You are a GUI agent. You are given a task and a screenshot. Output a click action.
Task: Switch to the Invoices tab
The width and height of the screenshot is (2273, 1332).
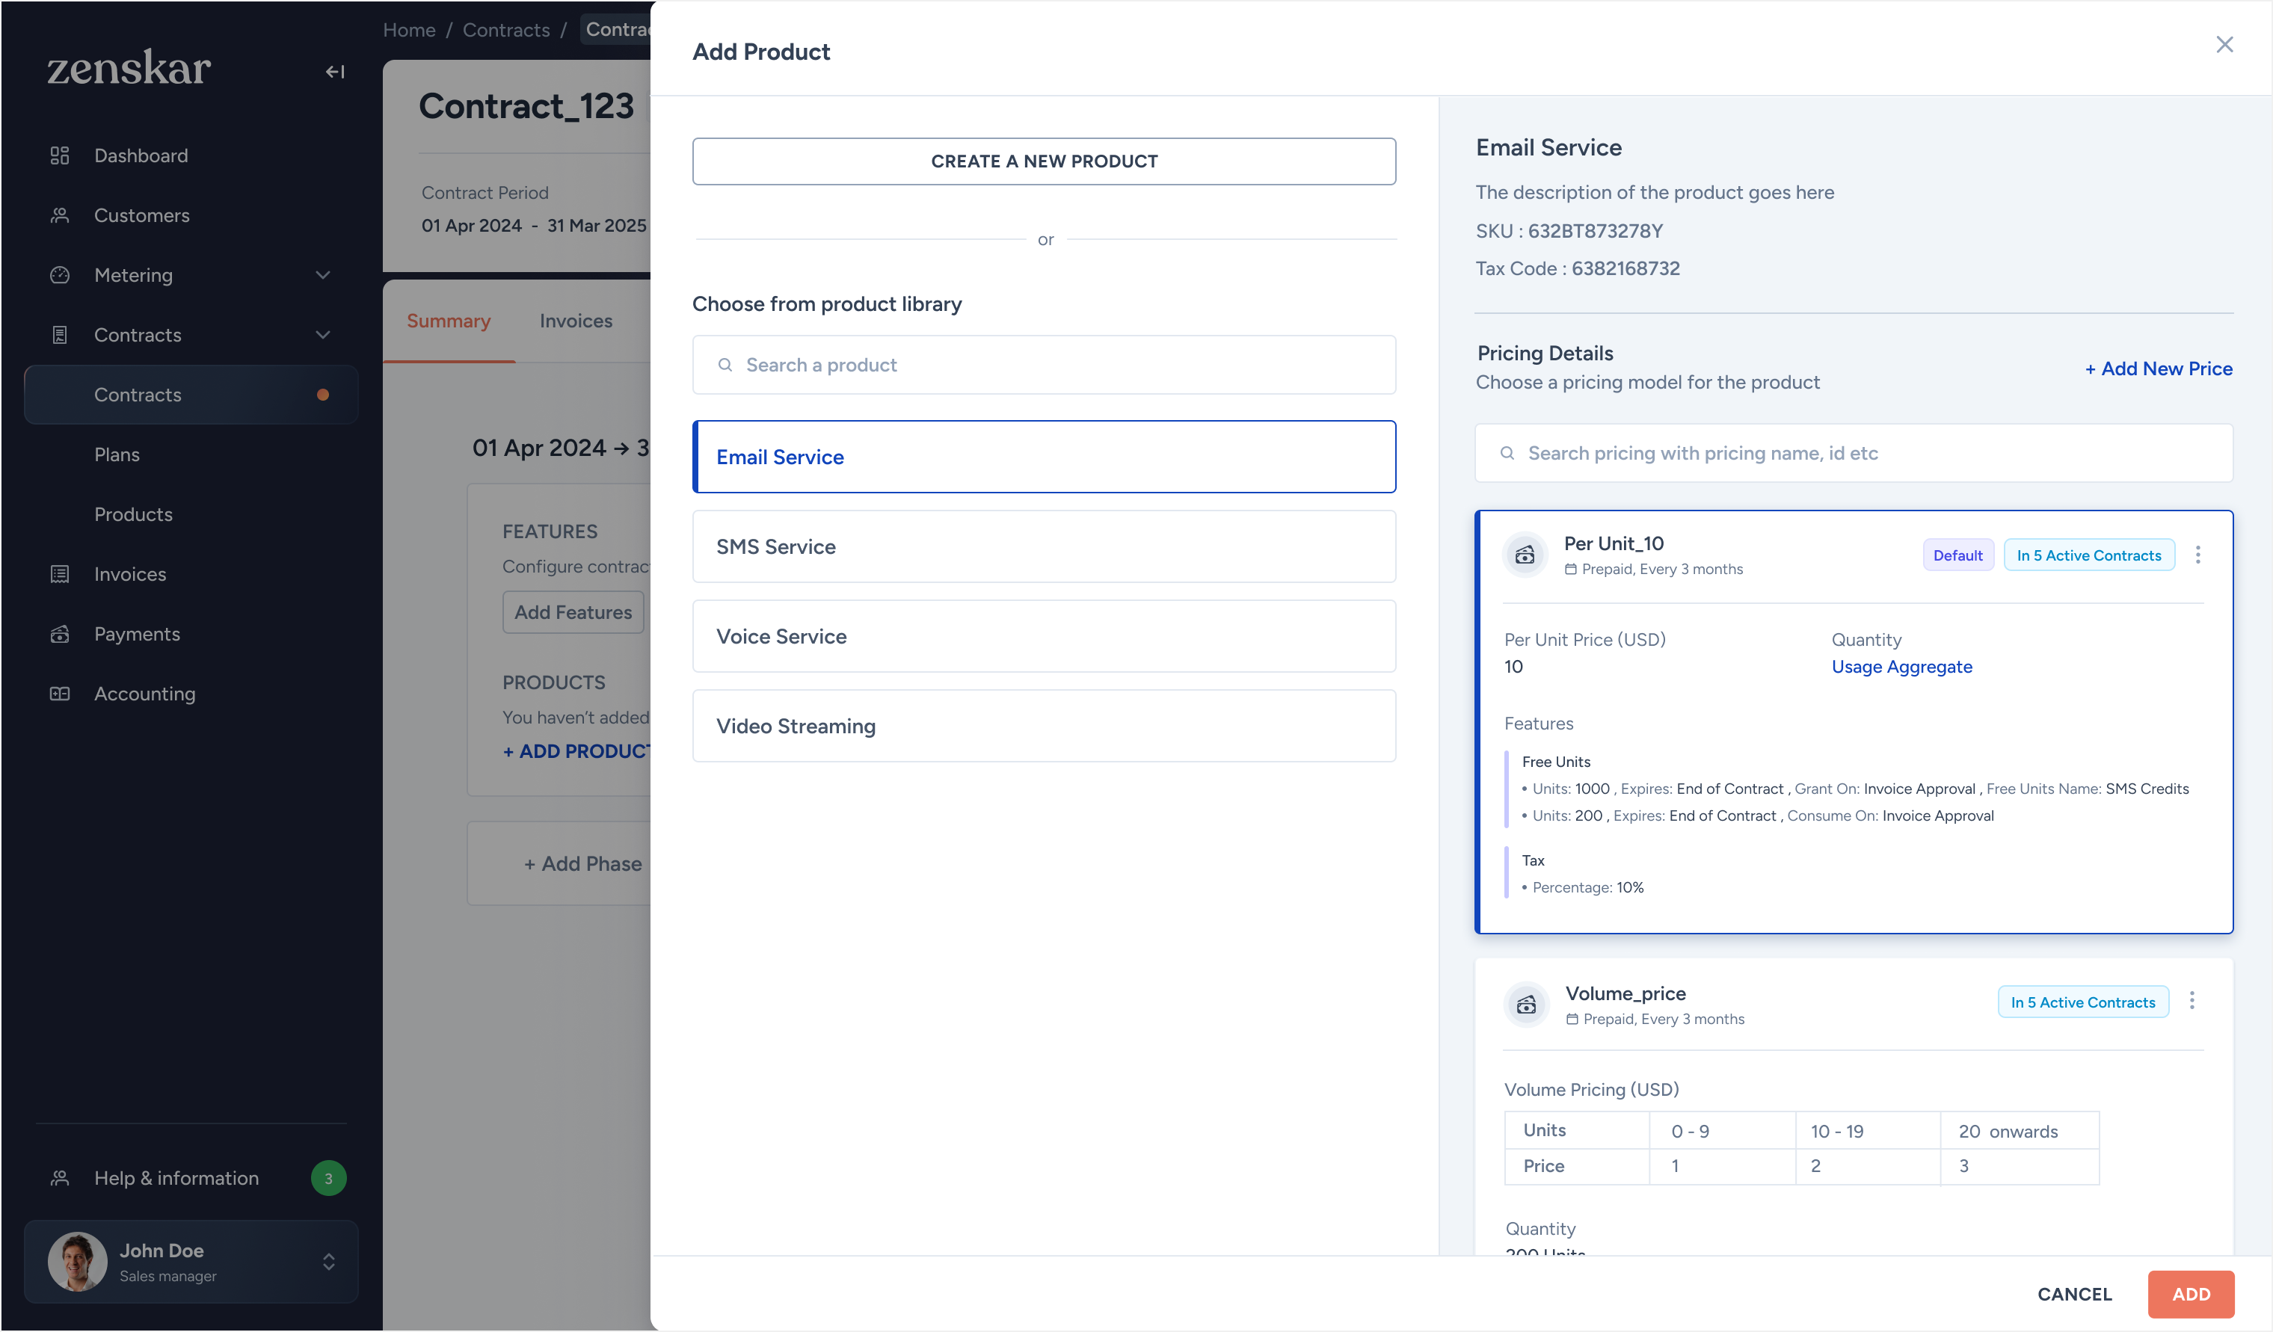point(576,320)
